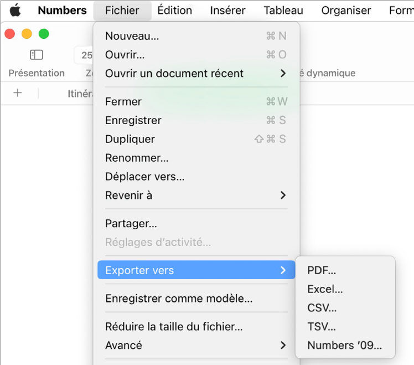Click the green full-screen window button

pos(44,34)
